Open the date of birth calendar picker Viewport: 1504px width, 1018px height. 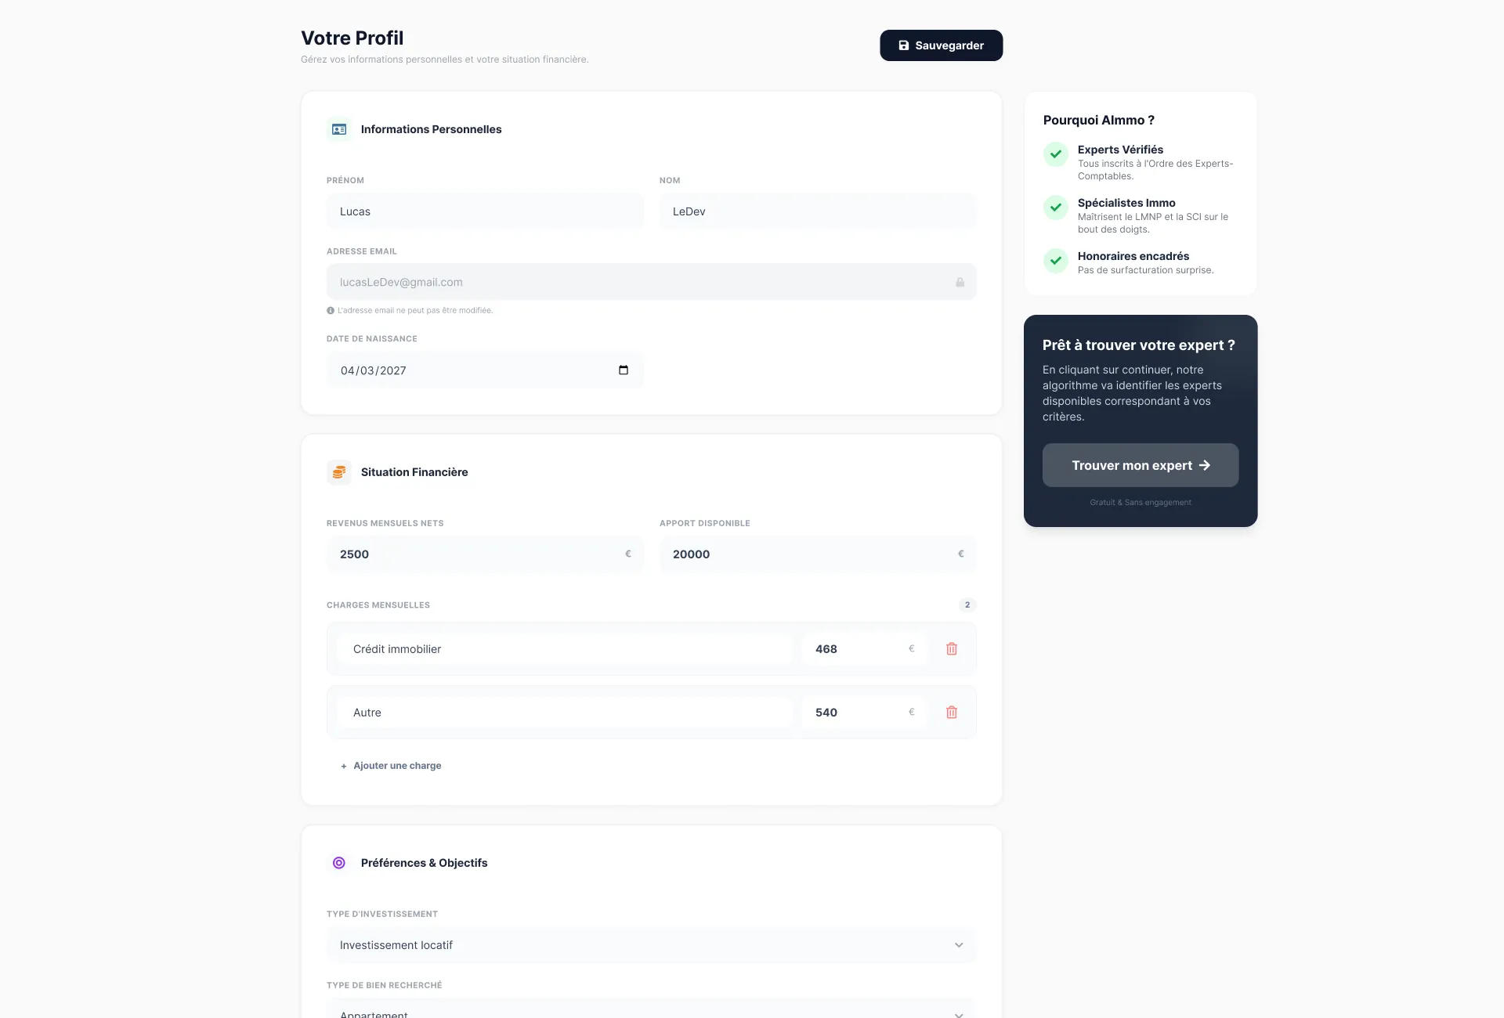[624, 370]
